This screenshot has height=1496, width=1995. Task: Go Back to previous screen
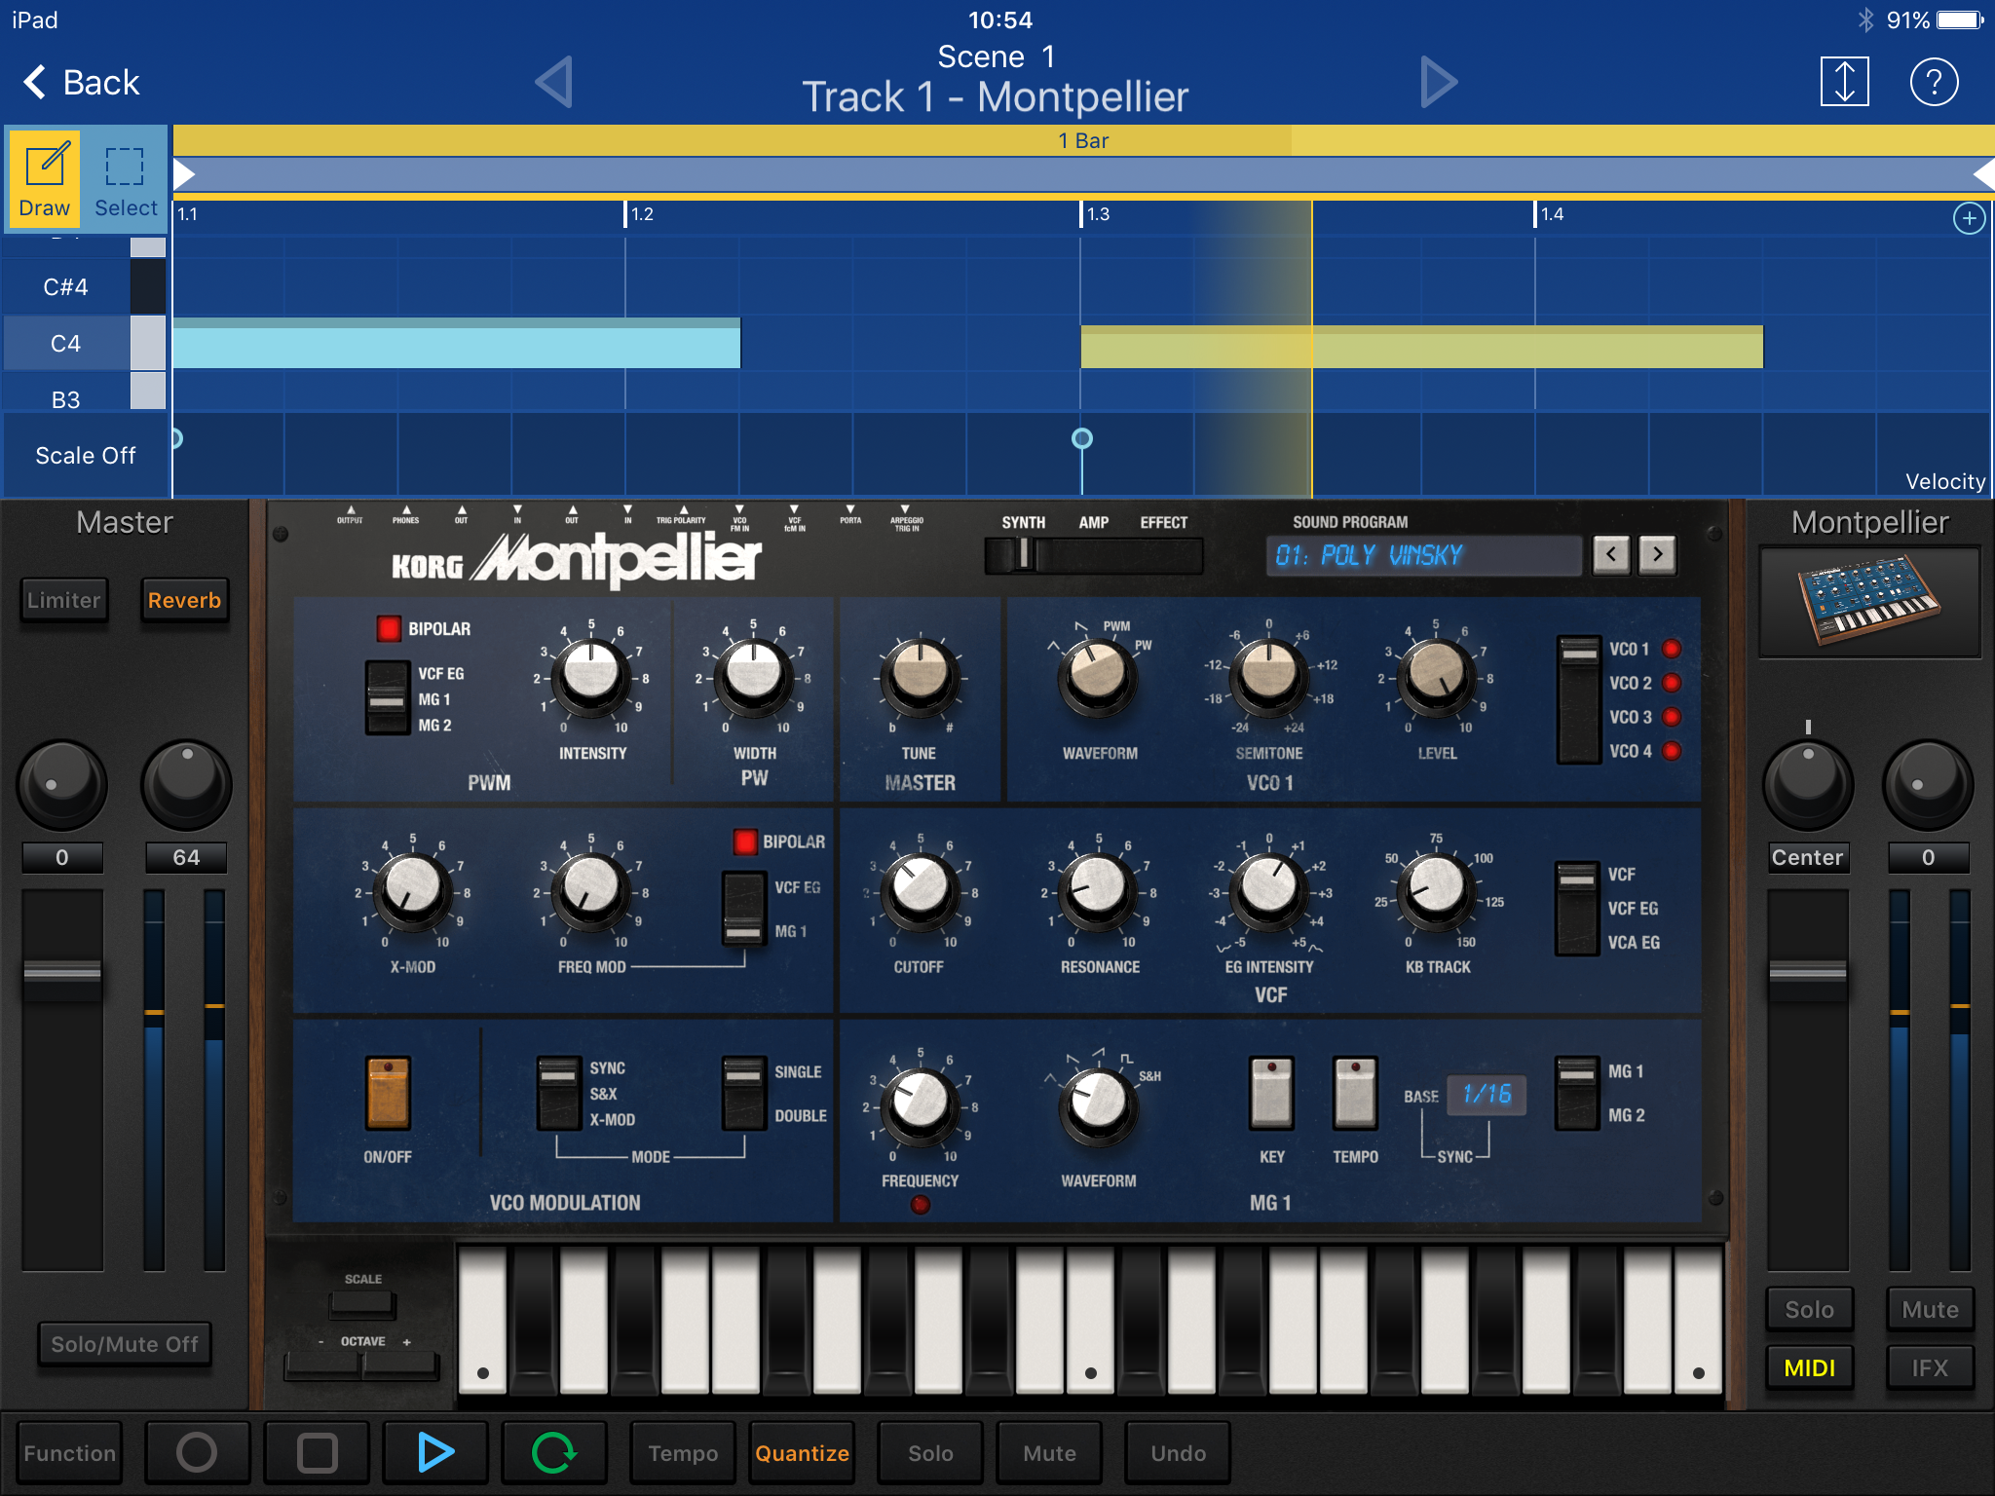tap(83, 82)
